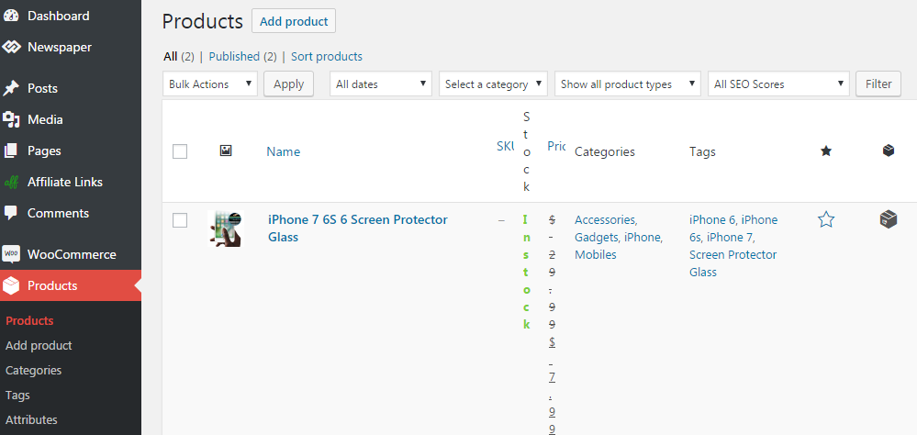Click the Categories column header text
Screen dimensions: 917x435
[605, 152]
